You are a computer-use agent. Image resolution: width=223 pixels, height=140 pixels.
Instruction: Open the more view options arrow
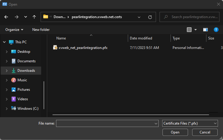click(x=195, y=30)
